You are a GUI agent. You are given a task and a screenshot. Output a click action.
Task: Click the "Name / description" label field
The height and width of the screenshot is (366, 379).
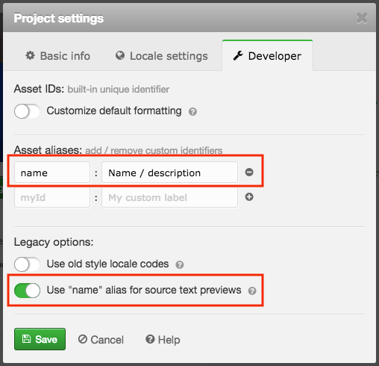pyautogui.click(x=169, y=173)
